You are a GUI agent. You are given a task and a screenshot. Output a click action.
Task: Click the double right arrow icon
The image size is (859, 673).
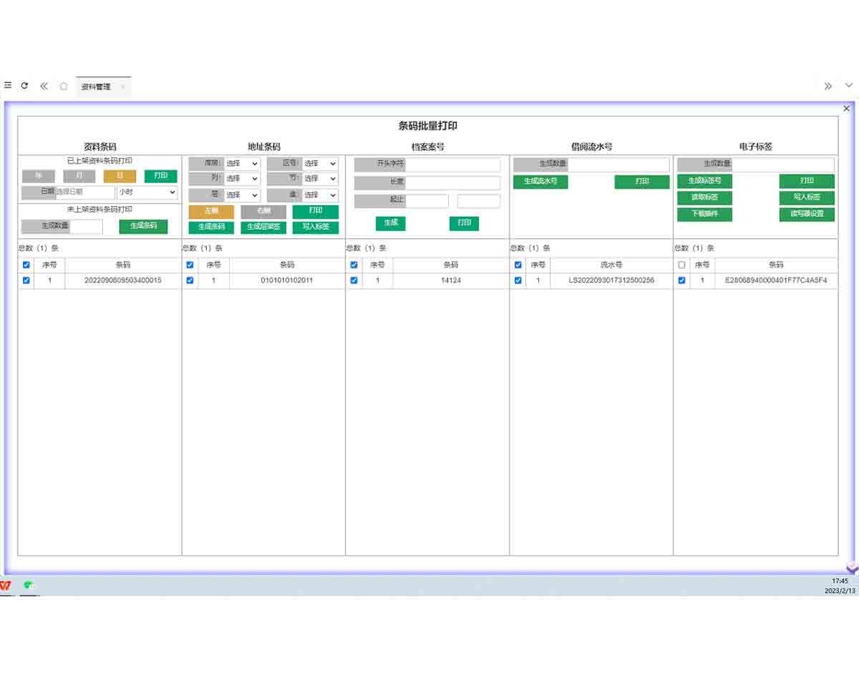[828, 86]
